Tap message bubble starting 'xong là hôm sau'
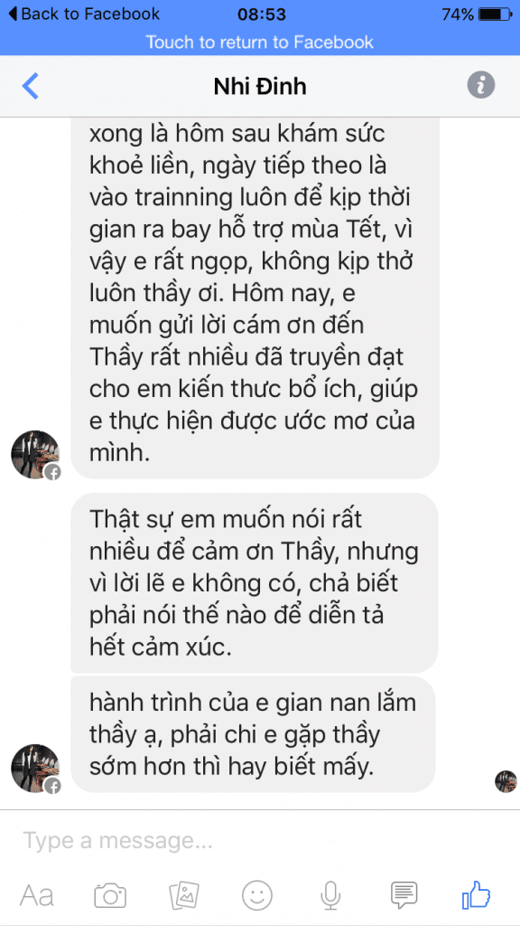 click(x=255, y=298)
